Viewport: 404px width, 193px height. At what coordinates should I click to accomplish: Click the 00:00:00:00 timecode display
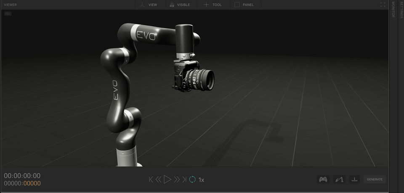click(x=22, y=176)
